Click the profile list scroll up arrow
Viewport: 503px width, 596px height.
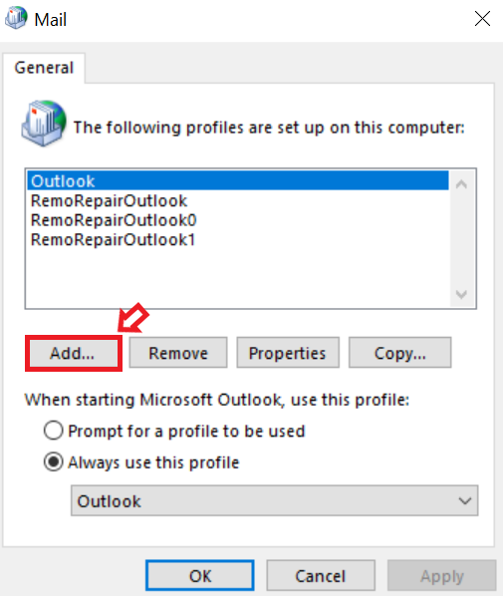coord(461,184)
